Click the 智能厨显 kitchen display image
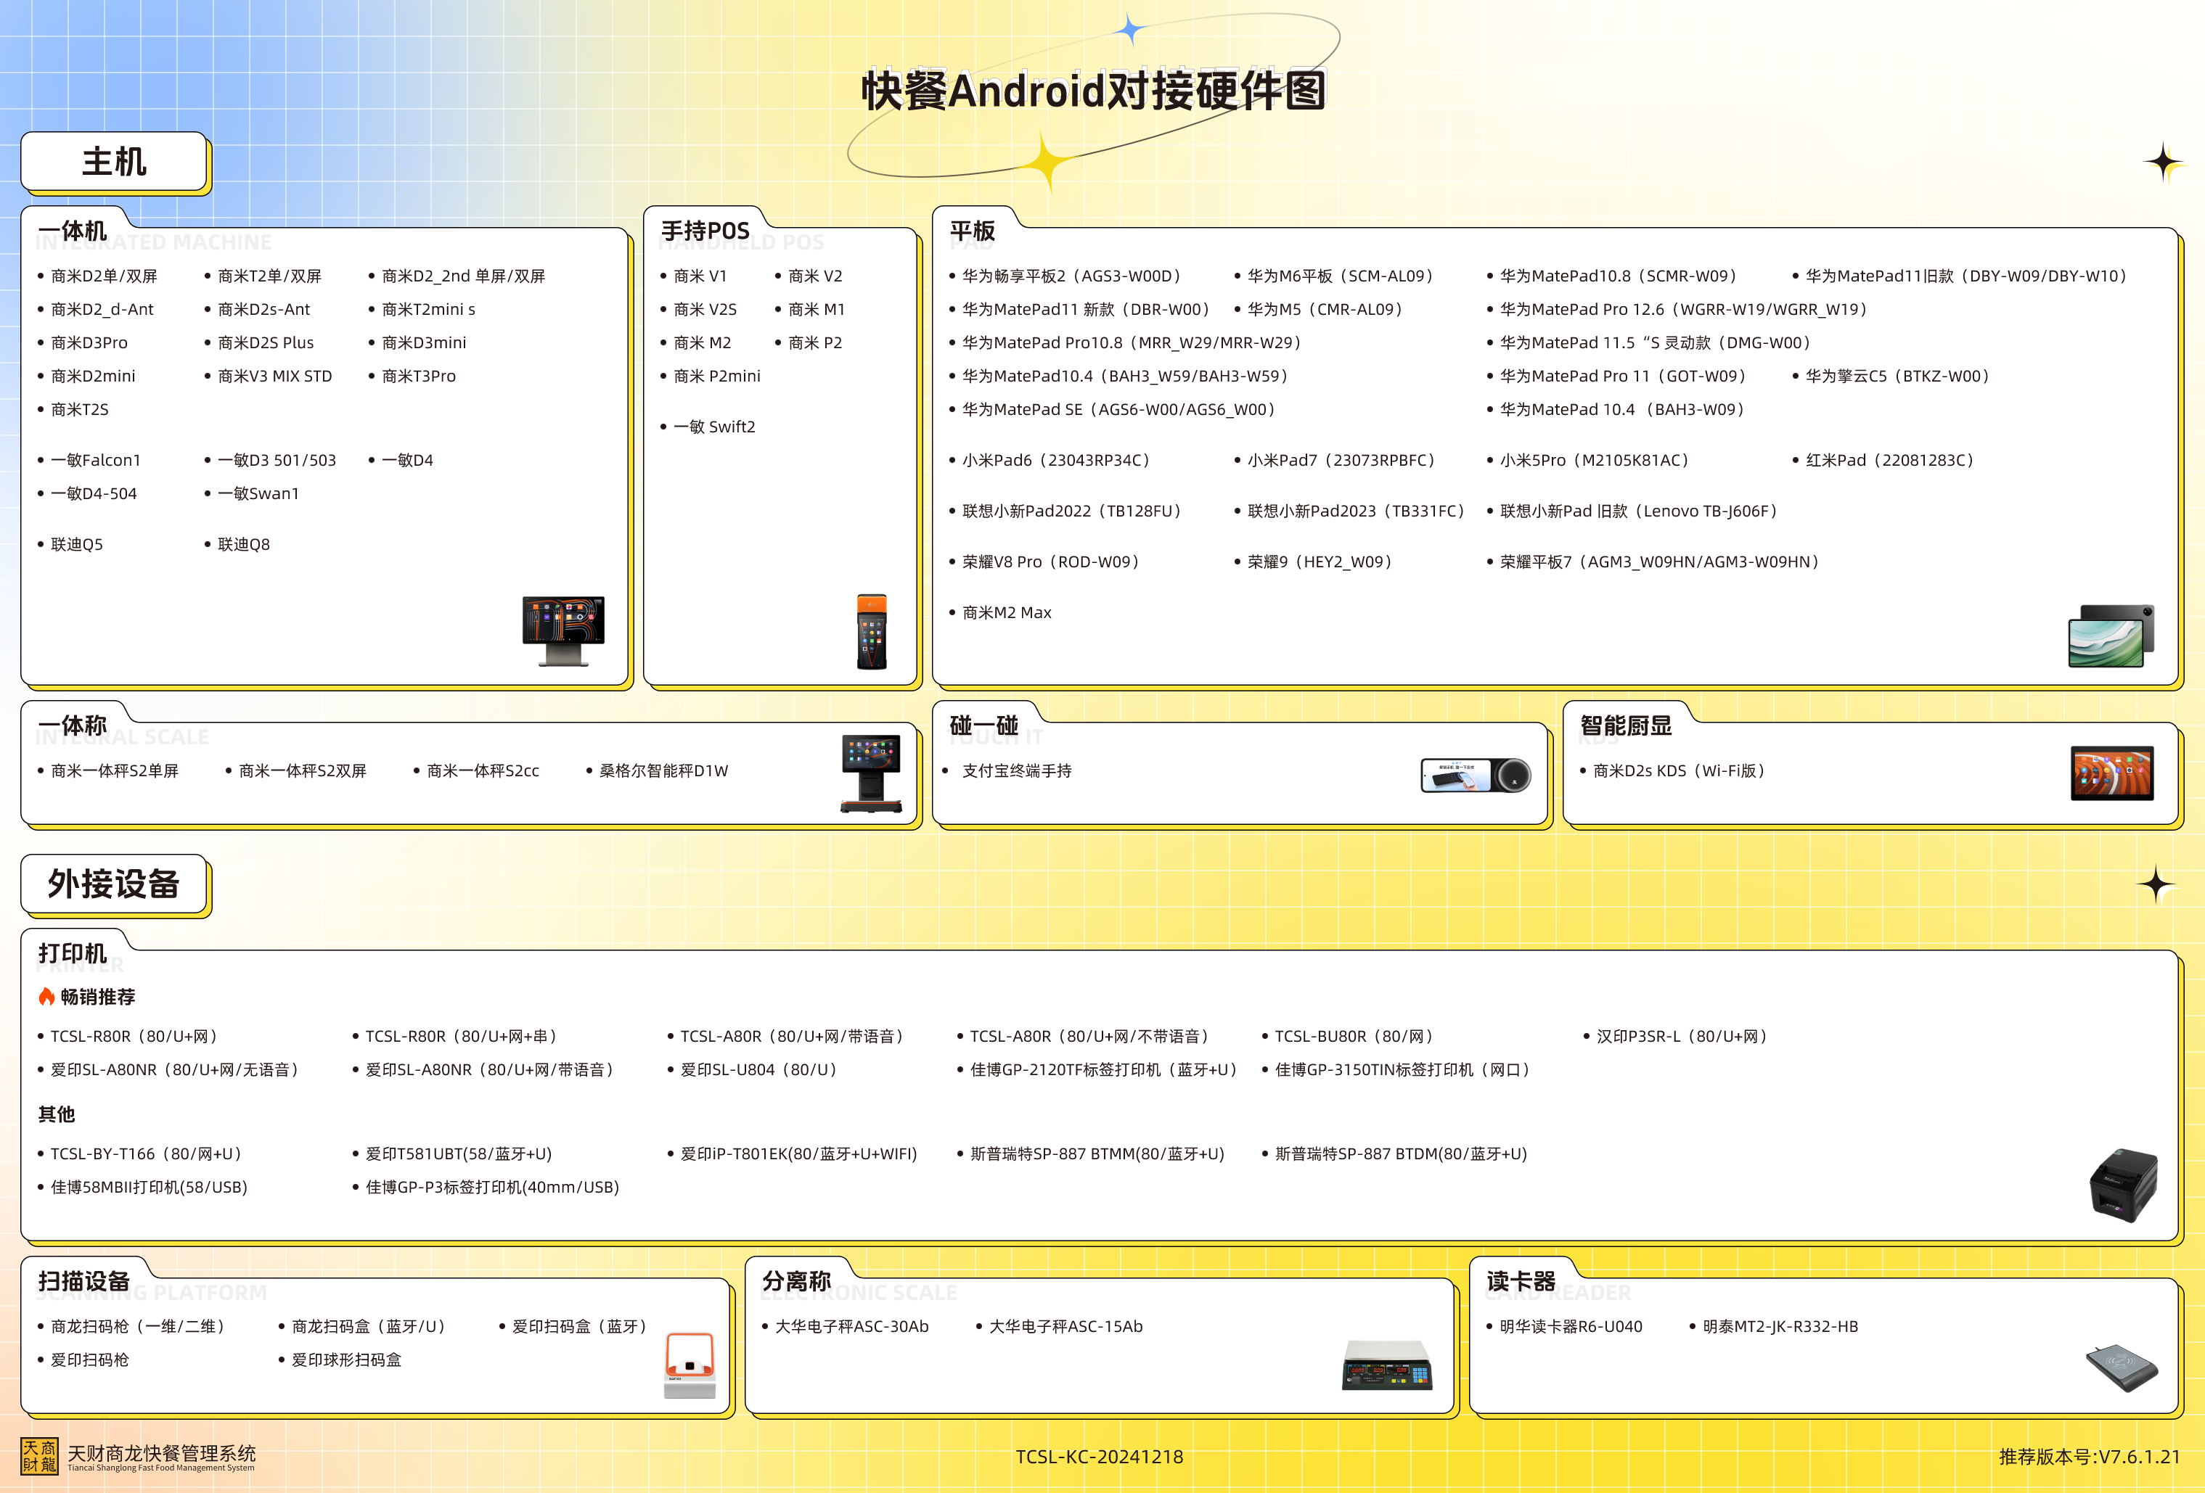The image size is (2205, 1493). click(x=2112, y=773)
